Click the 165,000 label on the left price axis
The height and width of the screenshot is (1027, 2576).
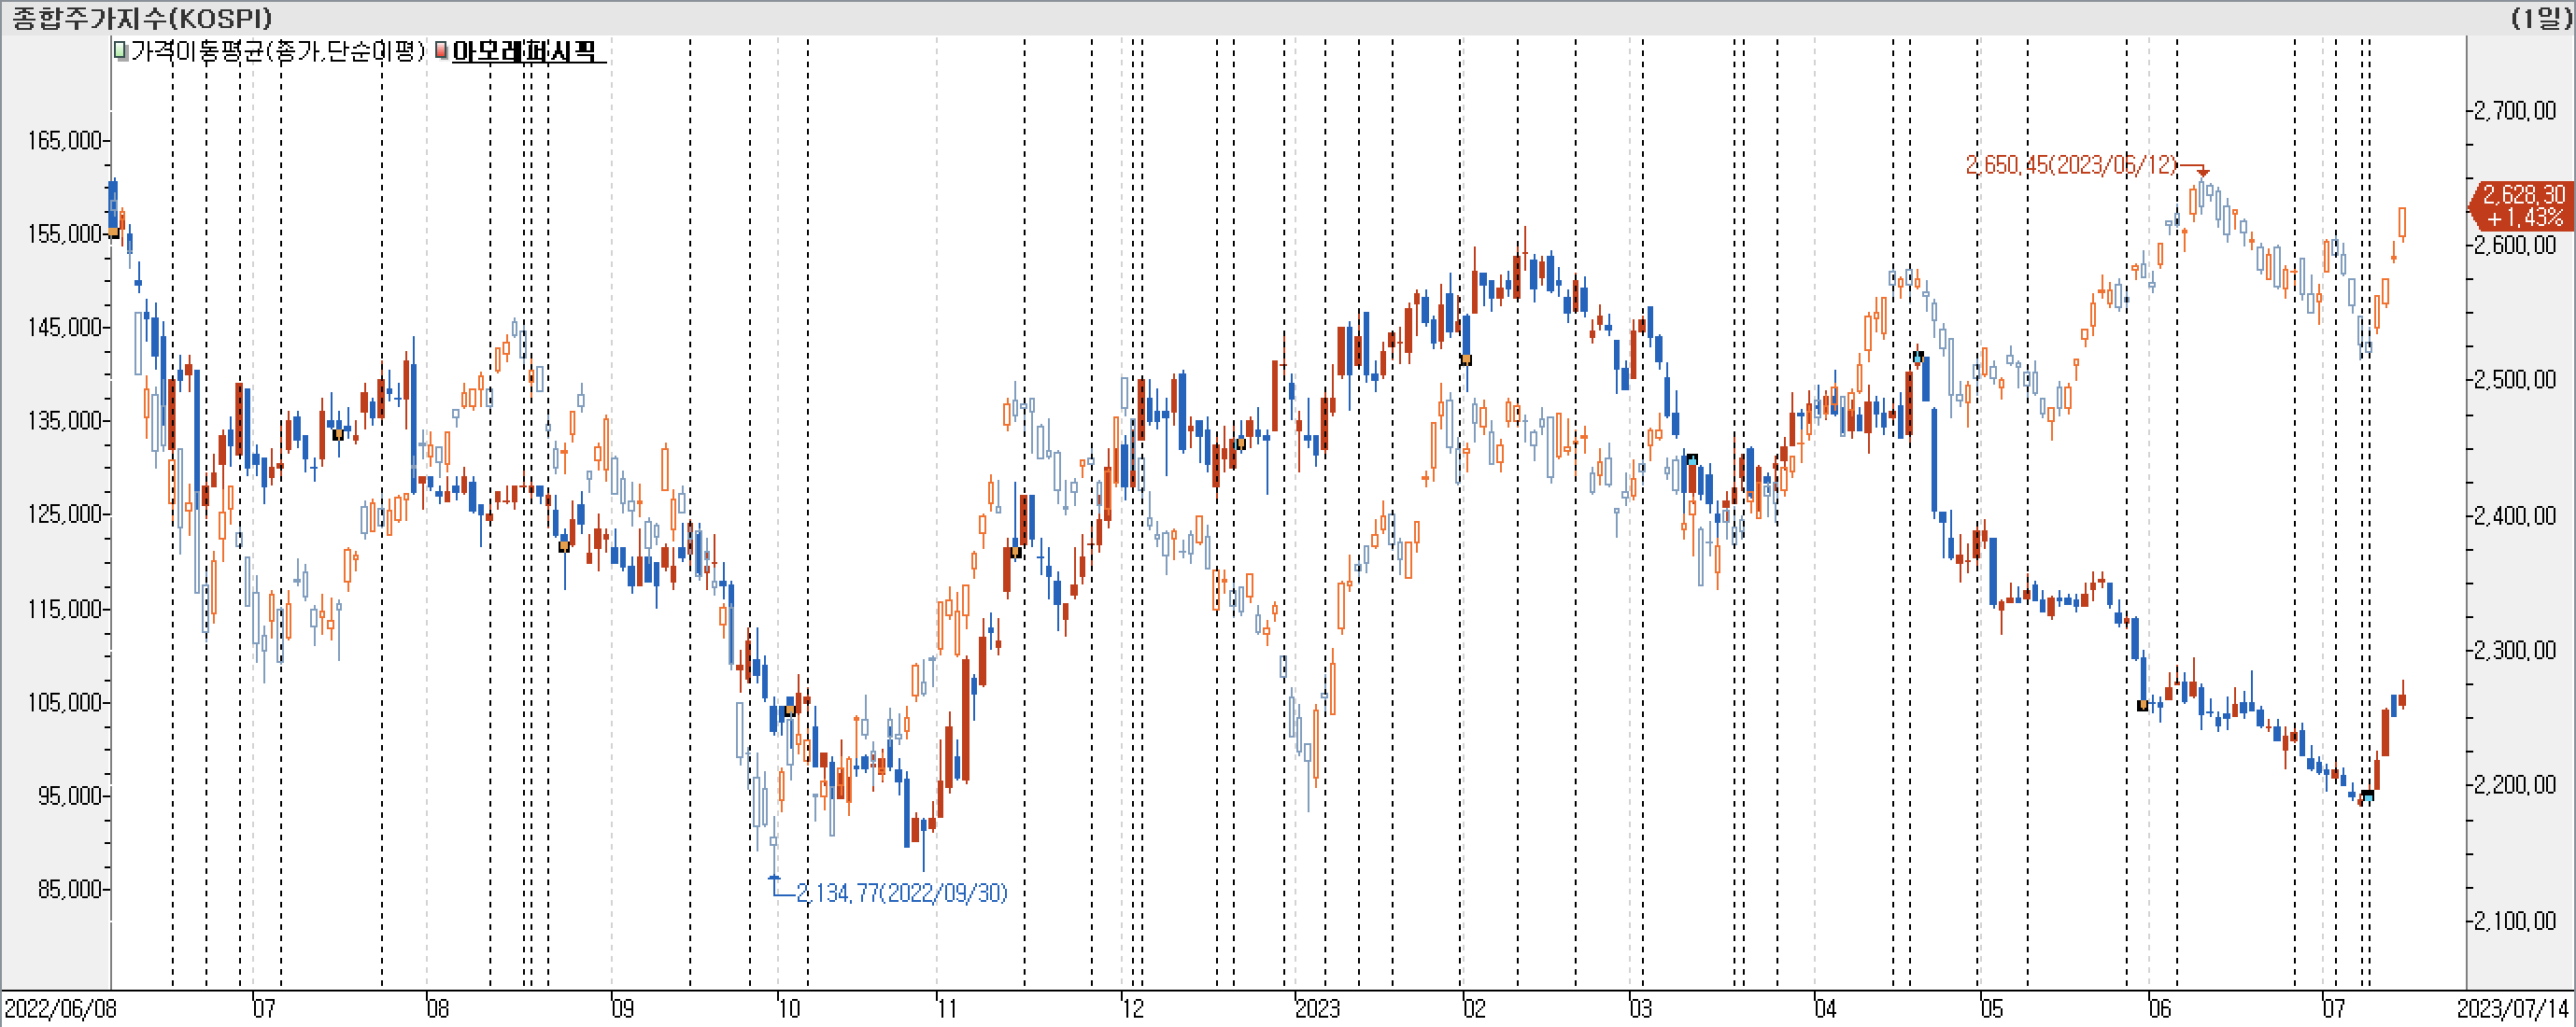click(x=64, y=140)
